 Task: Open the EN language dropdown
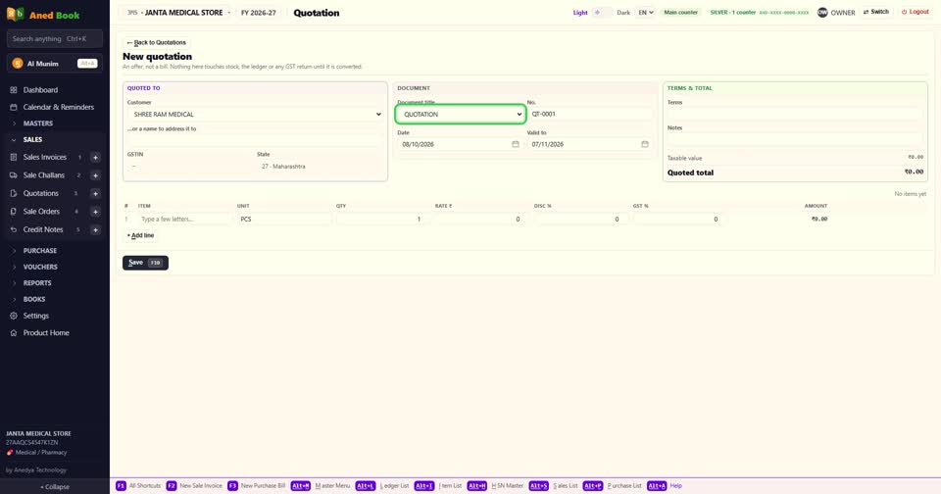645,12
